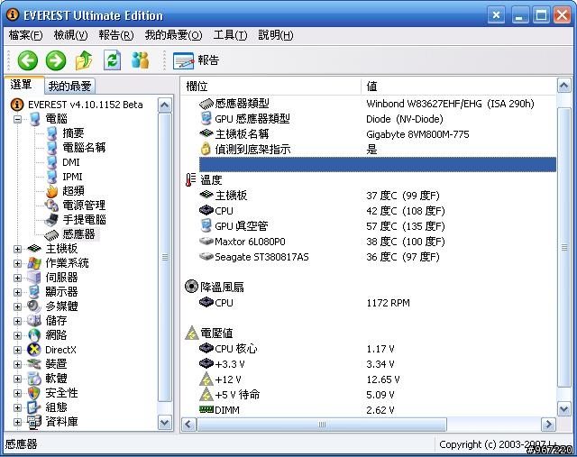Open the 我的最愛(O) menu
This screenshot has height=457, width=577.
[x=173, y=35]
